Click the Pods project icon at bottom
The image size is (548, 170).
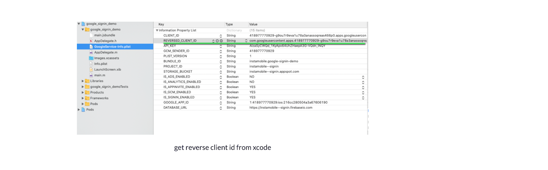[x=83, y=110]
